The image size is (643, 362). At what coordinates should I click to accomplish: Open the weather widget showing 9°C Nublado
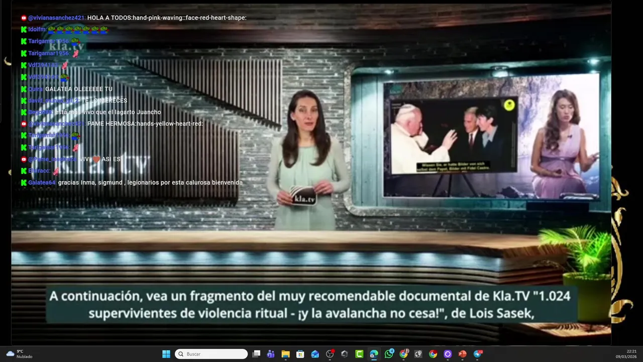coord(19,354)
